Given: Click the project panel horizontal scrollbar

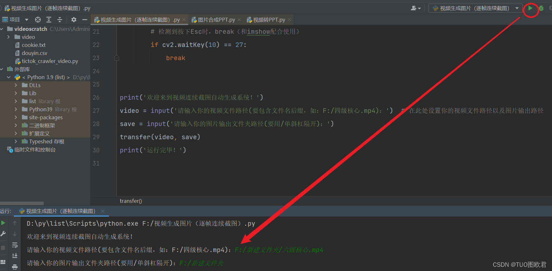Looking at the screenshot, I should pos(22,203).
